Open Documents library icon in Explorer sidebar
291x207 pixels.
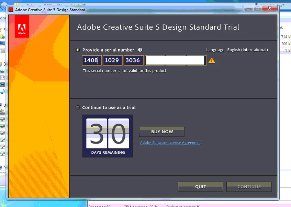(2, 78)
